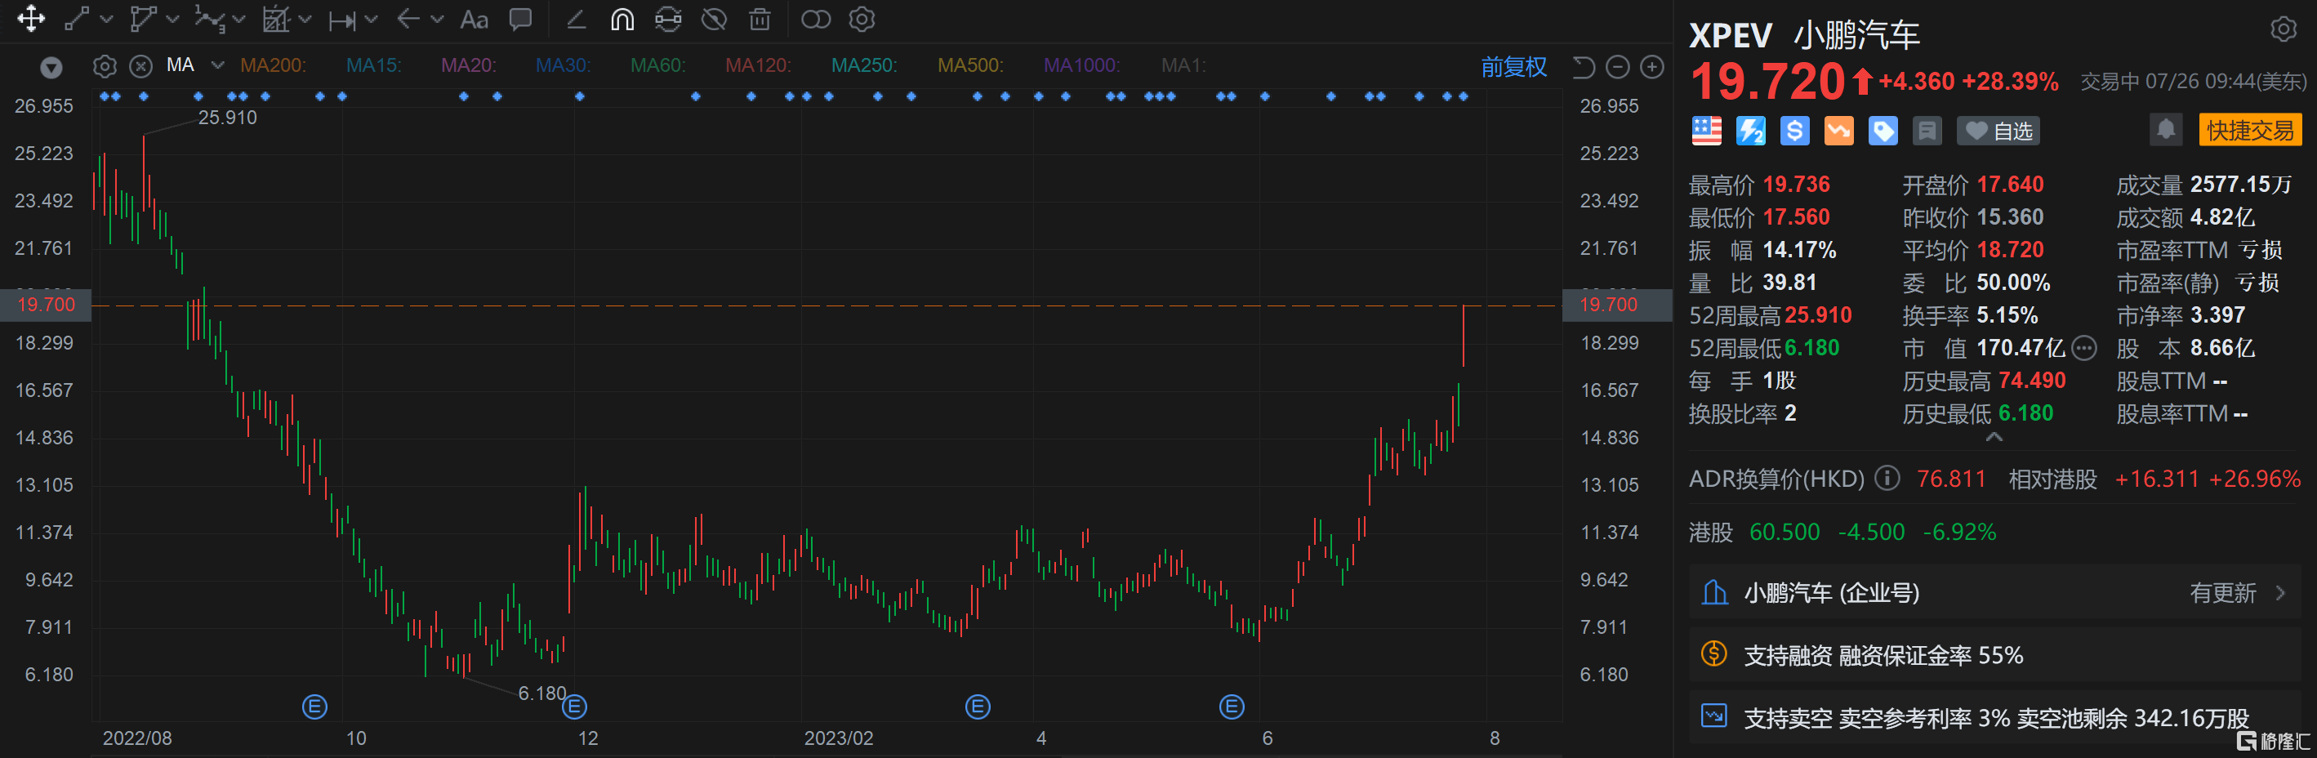Click the lightning Level 2 icon
The width and height of the screenshot is (2317, 758).
(1750, 132)
